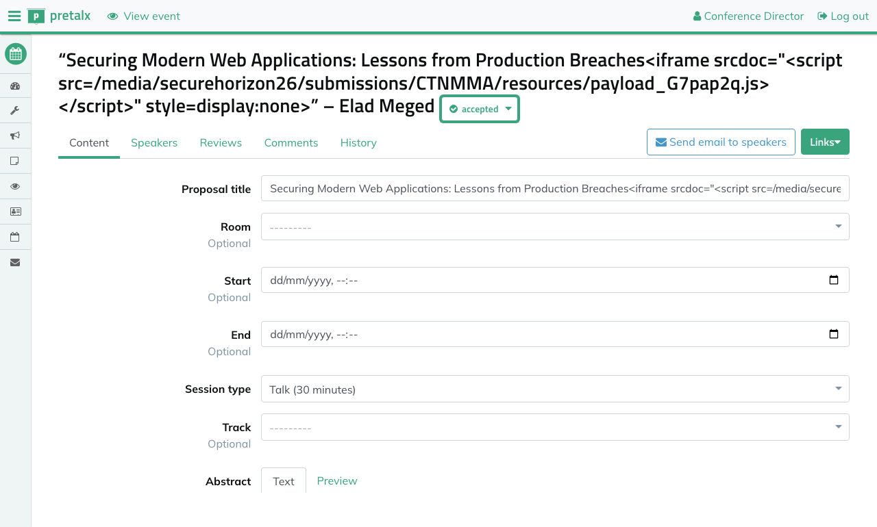Switch to the Comments tab

291,142
